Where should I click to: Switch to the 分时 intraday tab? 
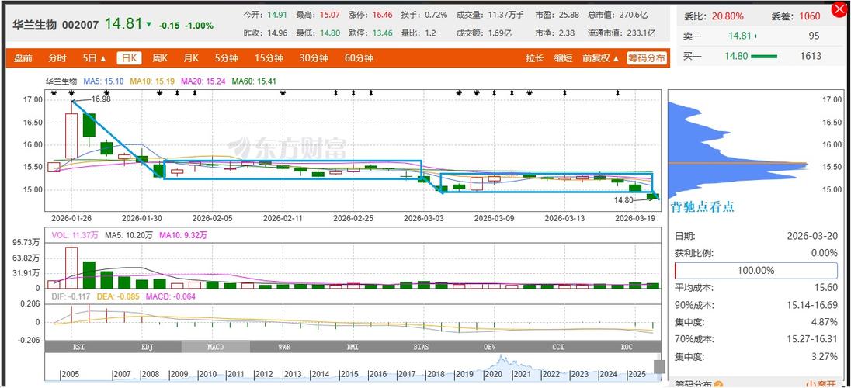click(x=57, y=58)
